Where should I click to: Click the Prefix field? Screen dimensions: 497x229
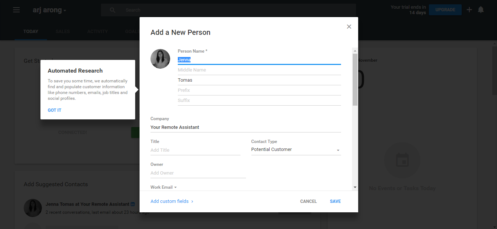coord(259,90)
